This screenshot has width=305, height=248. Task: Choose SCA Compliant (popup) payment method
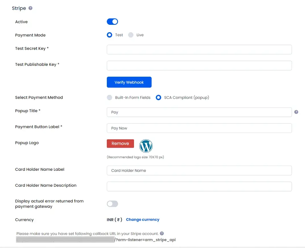click(x=158, y=97)
